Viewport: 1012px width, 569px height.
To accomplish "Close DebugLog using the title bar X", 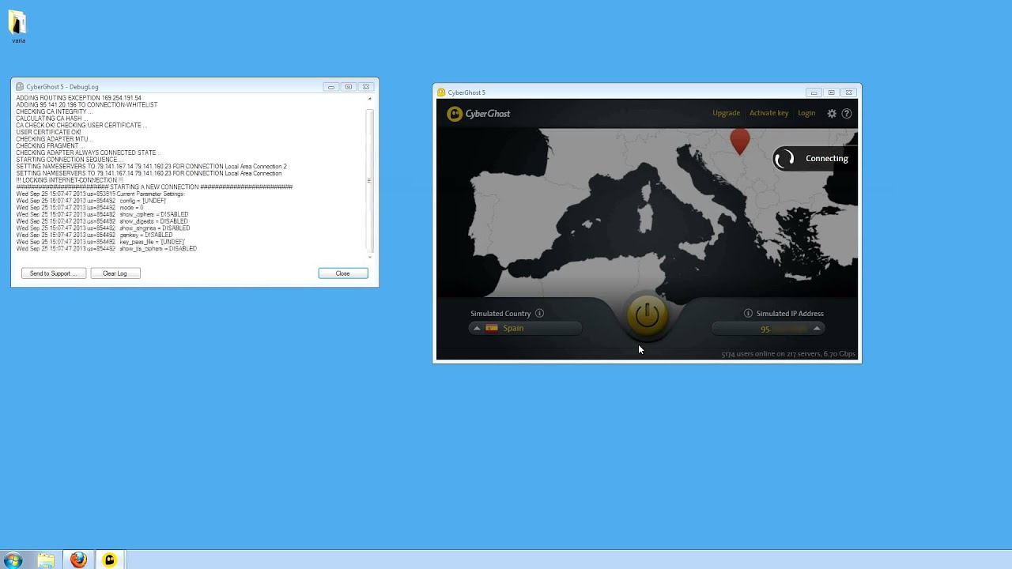I will coord(366,87).
